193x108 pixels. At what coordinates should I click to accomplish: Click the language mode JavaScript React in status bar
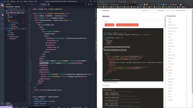pyautogui.click(x=77, y=107)
